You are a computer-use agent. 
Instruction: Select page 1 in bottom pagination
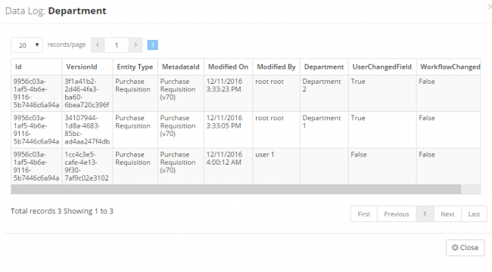tap(425, 214)
